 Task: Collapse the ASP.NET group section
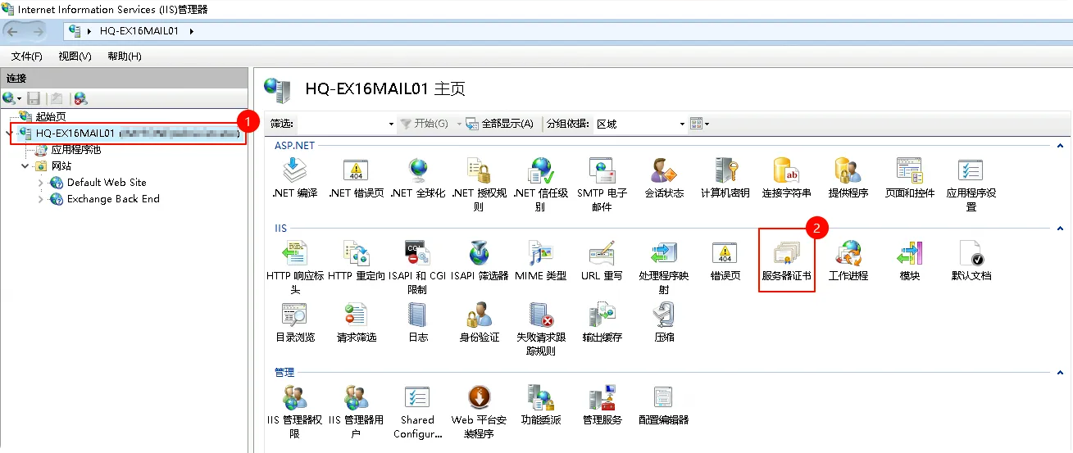pos(1059,146)
